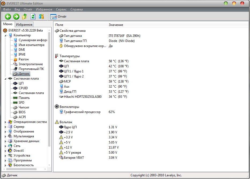250x179 pixels.
Task: Click the Сеть globe icon
Action: click(x=10, y=146)
